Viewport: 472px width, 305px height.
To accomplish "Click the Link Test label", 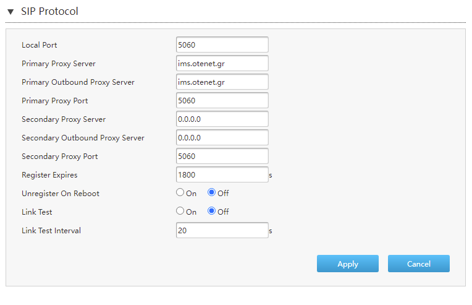I will point(36,212).
